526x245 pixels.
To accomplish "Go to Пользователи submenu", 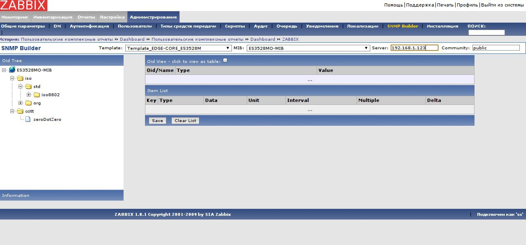I will [135, 26].
